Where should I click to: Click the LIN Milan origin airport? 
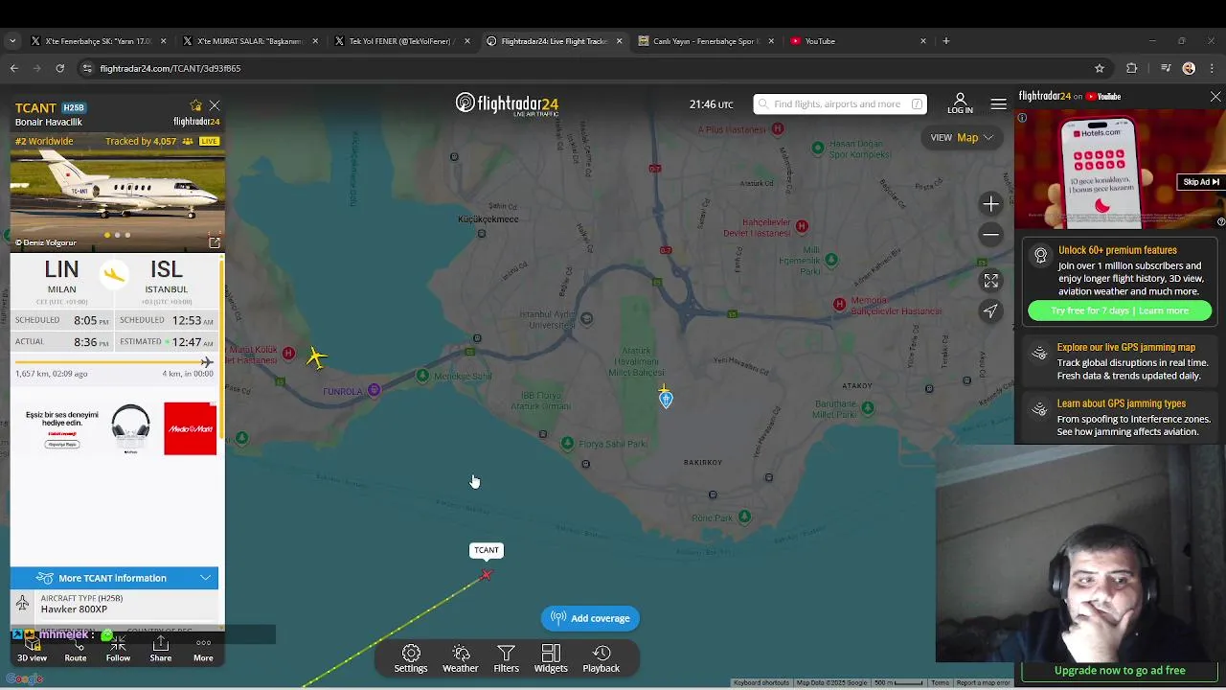61,276
